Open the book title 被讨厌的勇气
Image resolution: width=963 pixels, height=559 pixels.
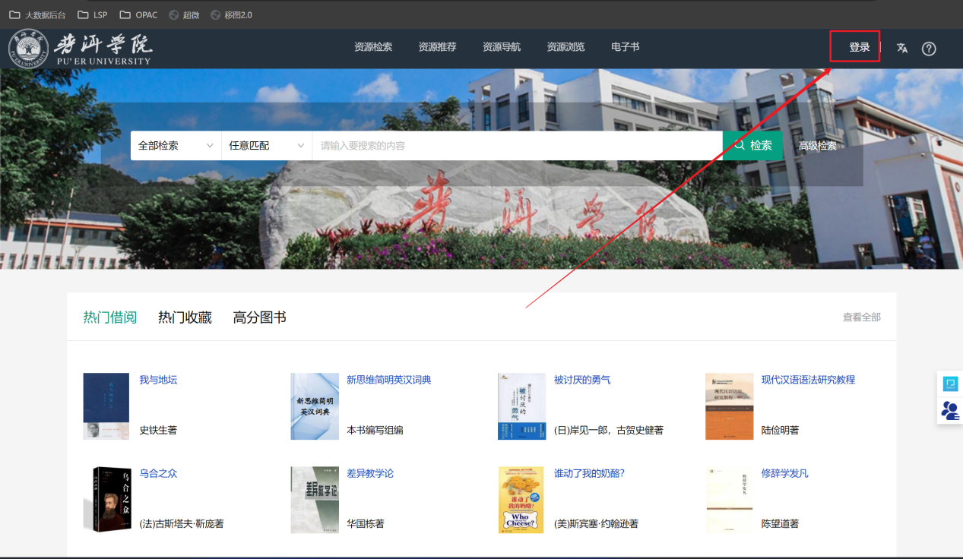pyautogui.click(x=582, y=380)
